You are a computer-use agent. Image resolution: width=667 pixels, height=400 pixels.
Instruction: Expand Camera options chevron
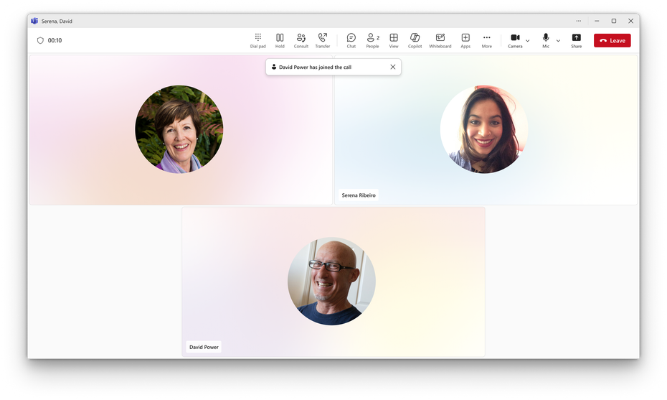pos(527,41)
